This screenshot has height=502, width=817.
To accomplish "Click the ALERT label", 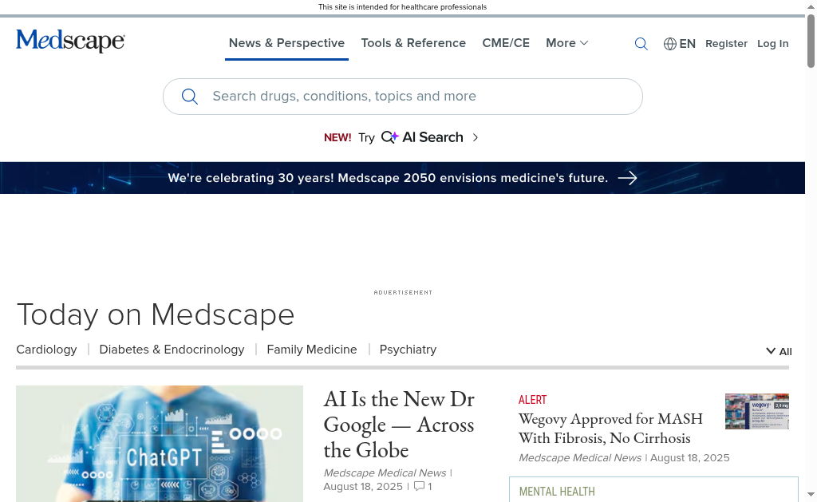I will coord(532,400).
